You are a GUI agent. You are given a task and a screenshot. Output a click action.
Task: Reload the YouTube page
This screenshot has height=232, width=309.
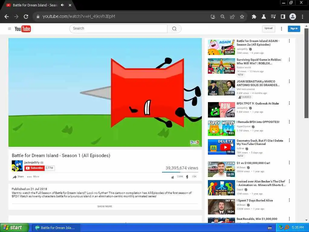(x=26, y=17)
